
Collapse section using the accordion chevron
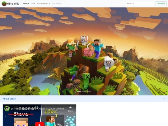164,99
